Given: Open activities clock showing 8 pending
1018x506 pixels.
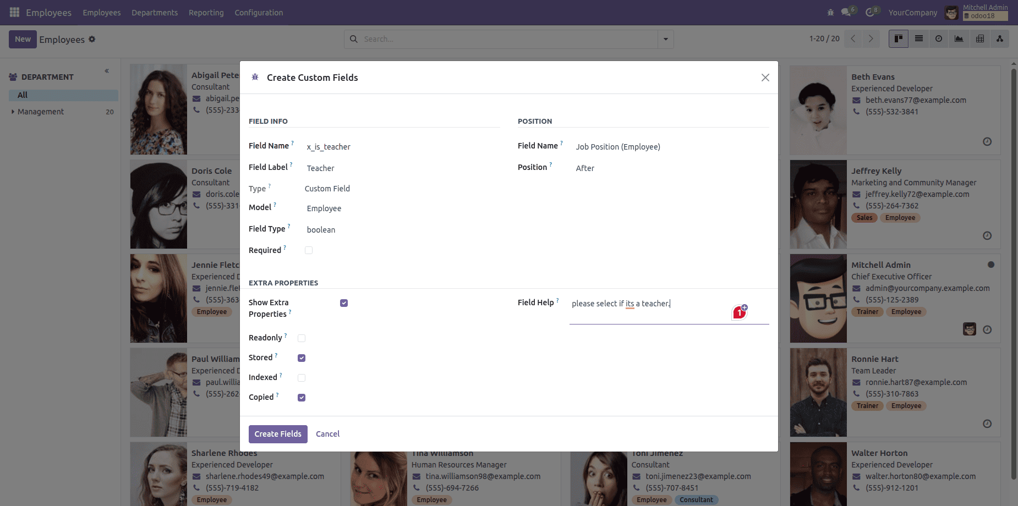Looking at the screenshot, I should [872, 12].
